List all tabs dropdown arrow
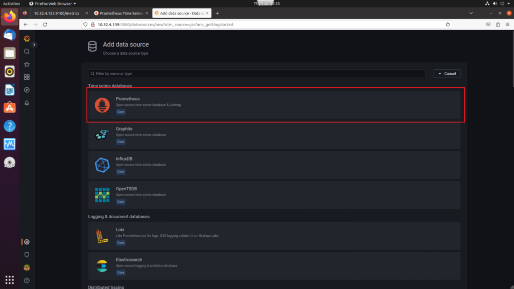514x289 pixels. point(471,13)
